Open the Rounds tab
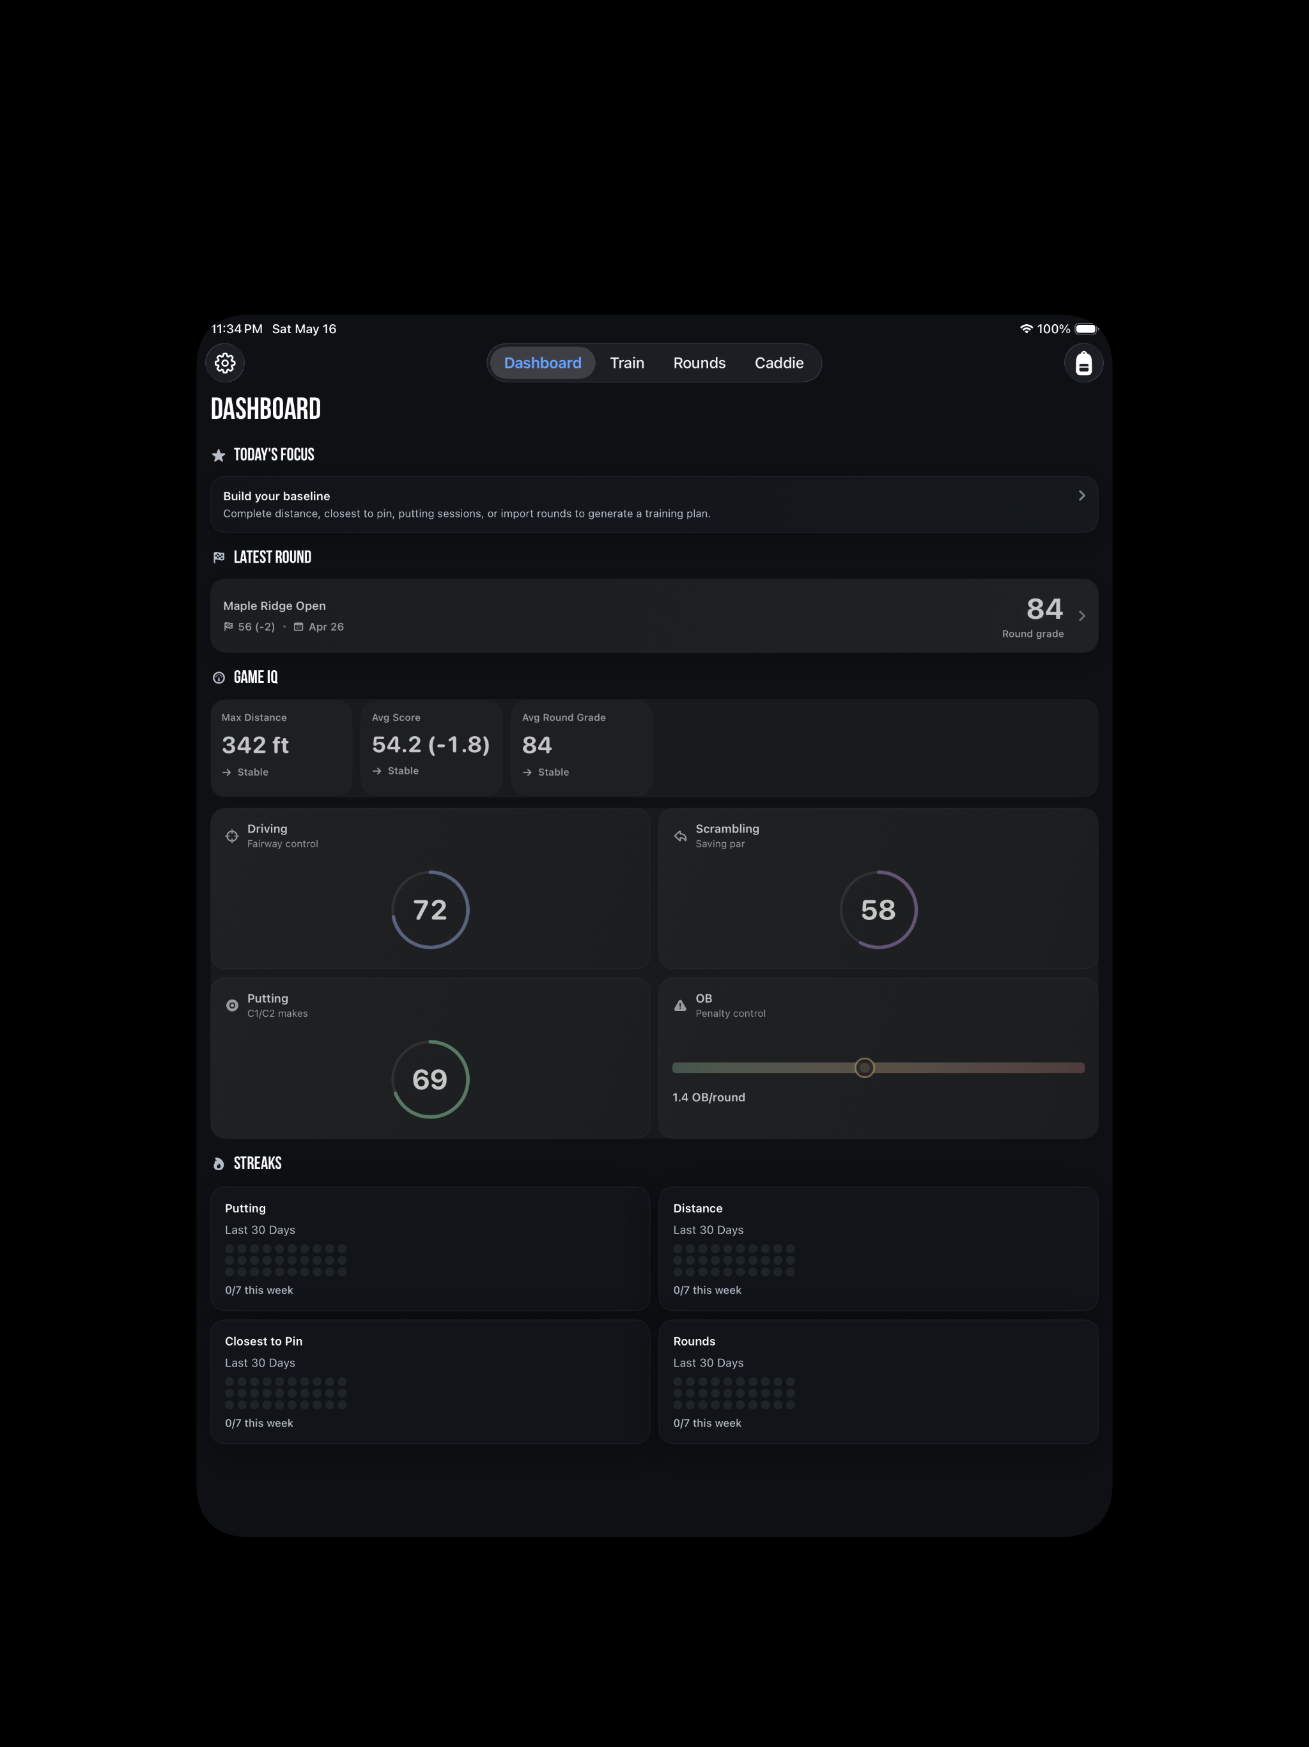 699,363
